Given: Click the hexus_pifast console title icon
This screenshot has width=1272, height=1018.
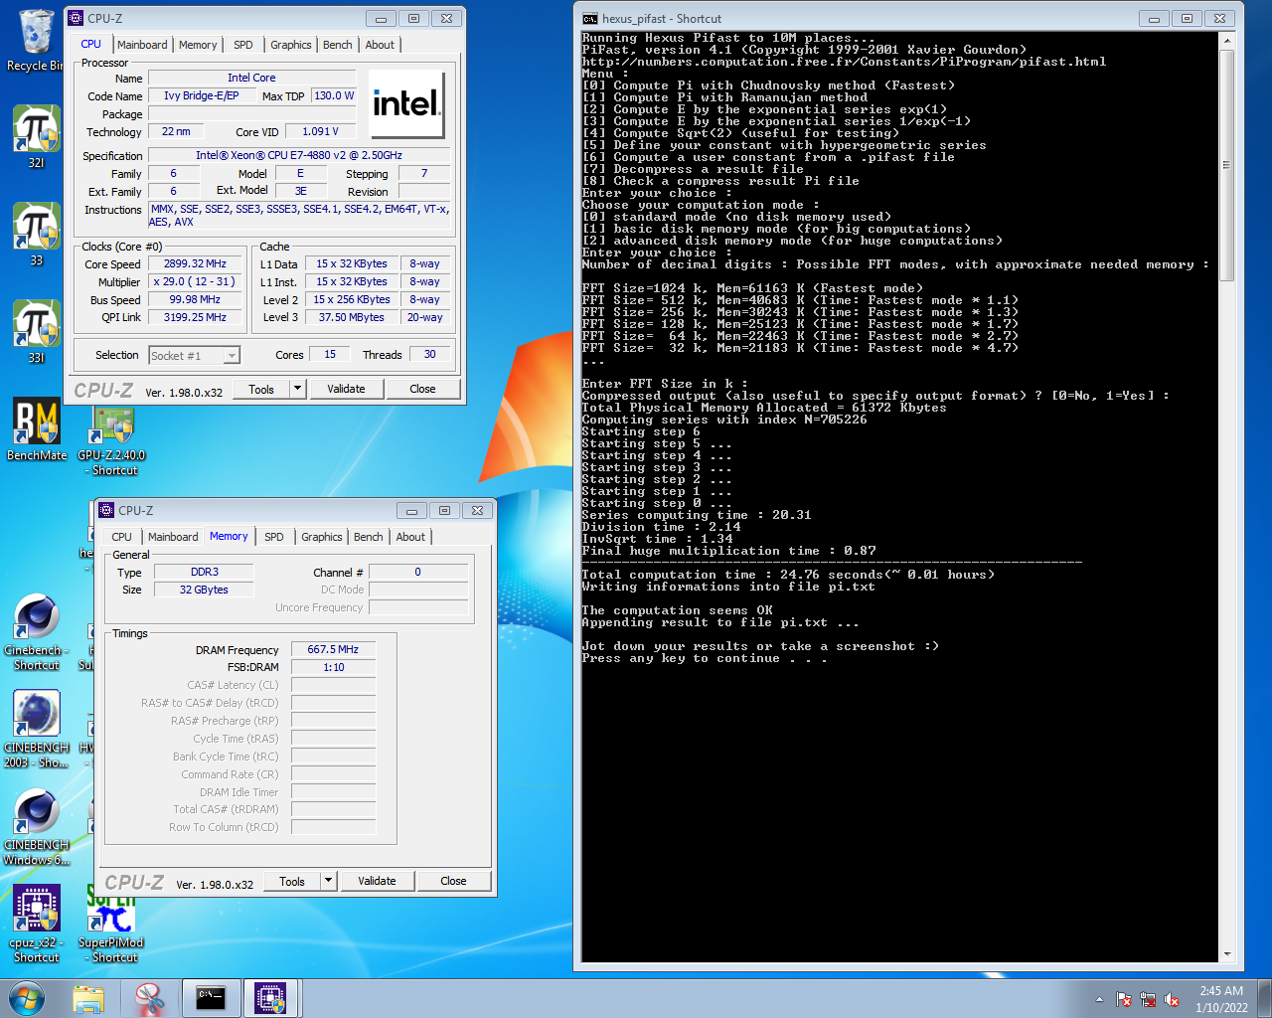Looking at the screenshot, I should [x=590, y=18].
